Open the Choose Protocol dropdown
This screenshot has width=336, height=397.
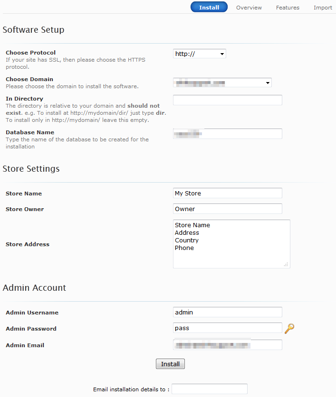[199, 54]
